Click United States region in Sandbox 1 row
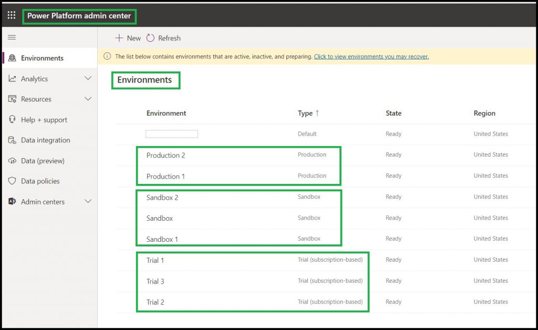This screenshot has height=330, width=538. tap(491, 239)
